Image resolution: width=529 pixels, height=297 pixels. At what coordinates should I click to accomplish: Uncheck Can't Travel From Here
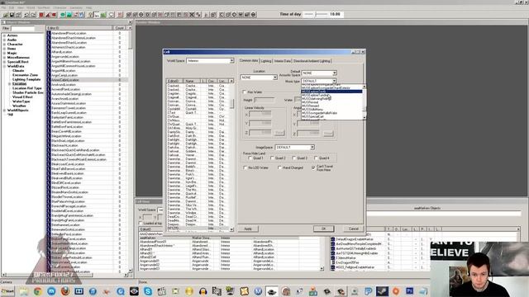pyautogui.click(x=313, y=167)
